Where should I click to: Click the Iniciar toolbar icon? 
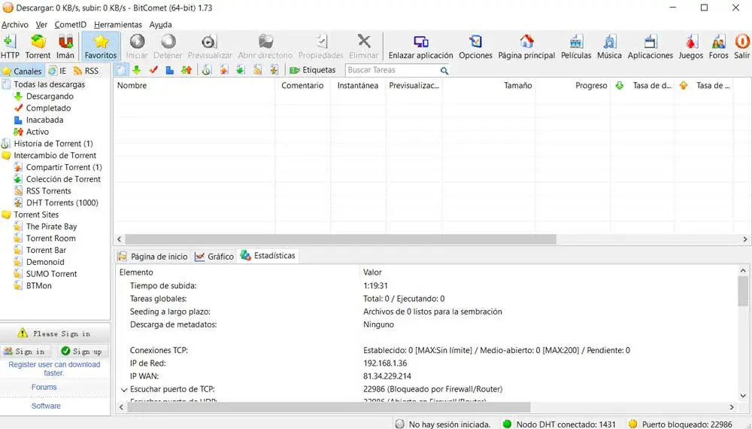(x=137, y=47)
